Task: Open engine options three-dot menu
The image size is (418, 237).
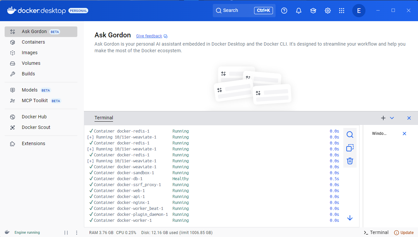Action: pos(77,233)
